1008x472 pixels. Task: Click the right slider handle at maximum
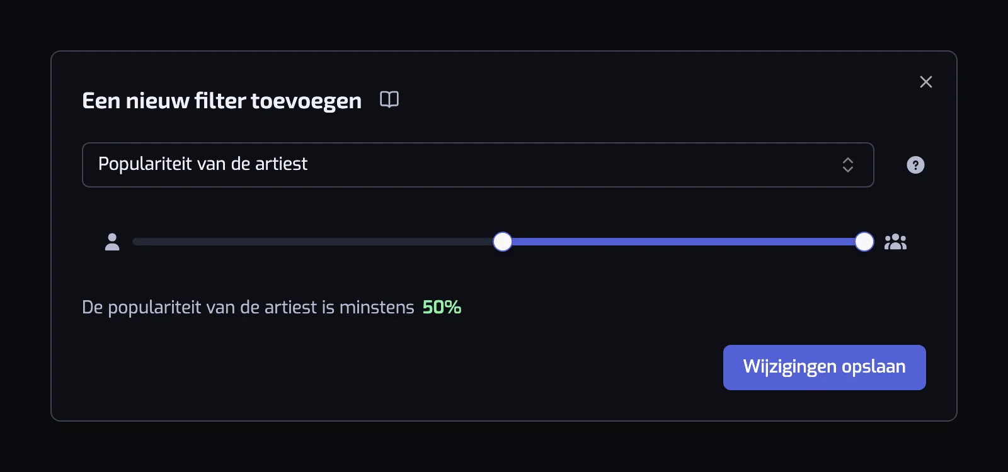864,242
